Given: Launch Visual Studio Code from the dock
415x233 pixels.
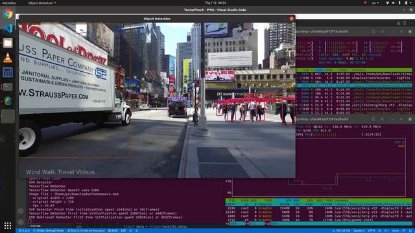Looking at the screenshot, I should pos(8,28).
